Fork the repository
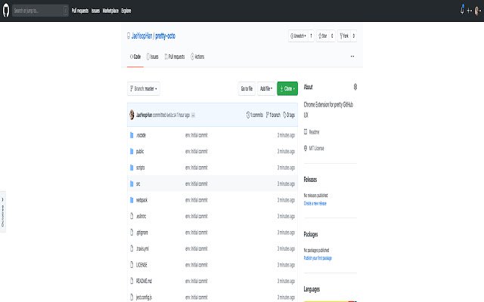The height and width of the screenshot is (302, 484). (344, 36)
